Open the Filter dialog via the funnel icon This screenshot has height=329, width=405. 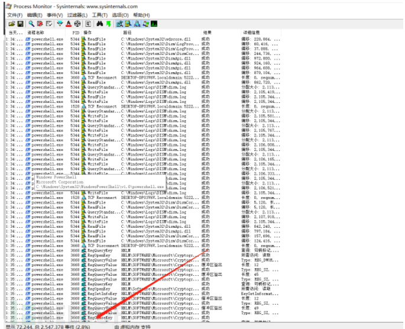click(x=60, y=24)
